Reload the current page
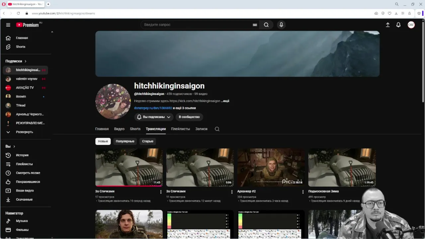The image size is (425, 239). (x=18, y=13)
